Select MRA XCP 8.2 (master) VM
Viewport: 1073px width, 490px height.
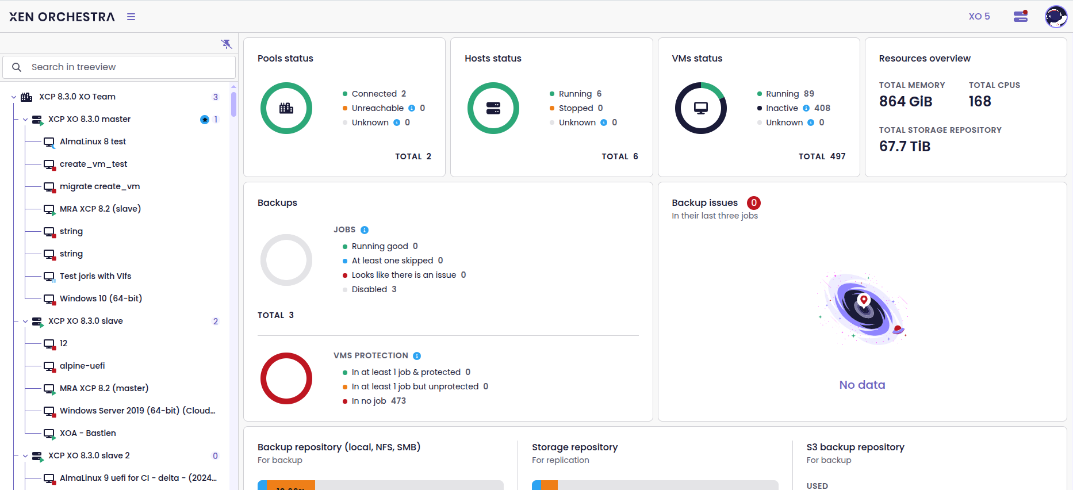[x=104, y=388]
